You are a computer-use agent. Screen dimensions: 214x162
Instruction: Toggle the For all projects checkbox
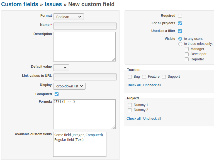coord(180,23)
